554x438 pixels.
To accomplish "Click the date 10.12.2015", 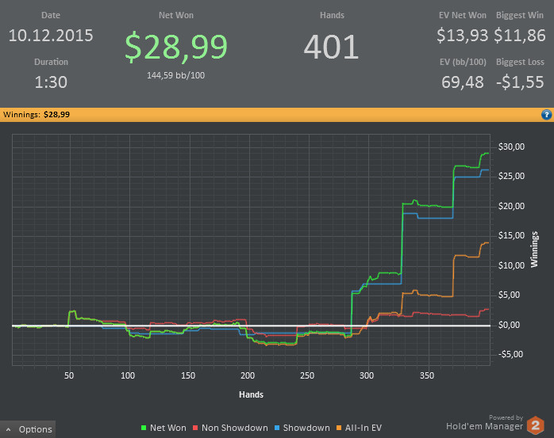I will pyautogui.click(x=51, y=36).
